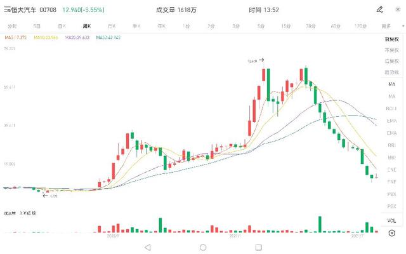Enable the VOL indicator
Viewport: 406px width, 254px height.
point(391,220)
